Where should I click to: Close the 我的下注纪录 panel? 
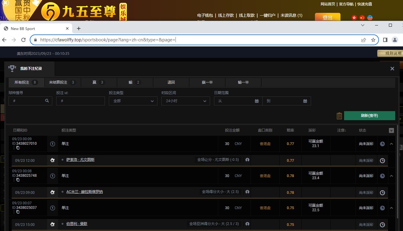tap(392, 69)
